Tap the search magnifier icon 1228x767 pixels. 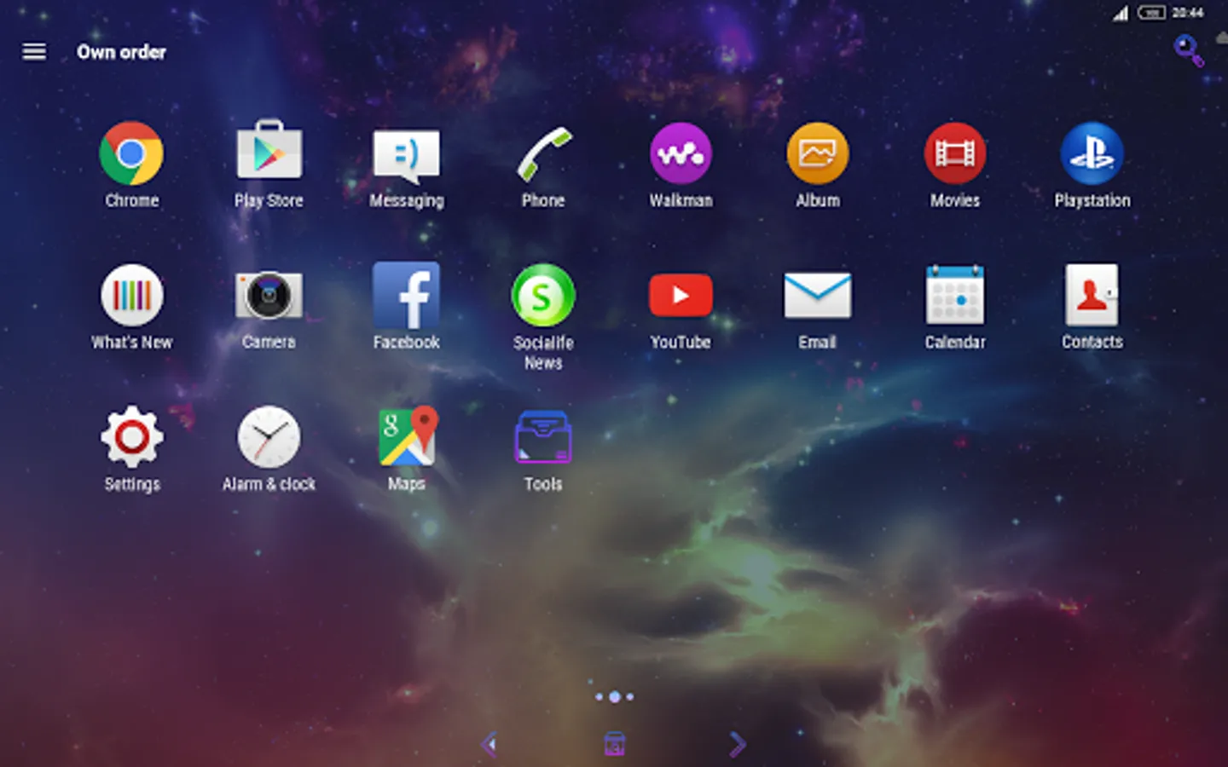click(1188, 50)
